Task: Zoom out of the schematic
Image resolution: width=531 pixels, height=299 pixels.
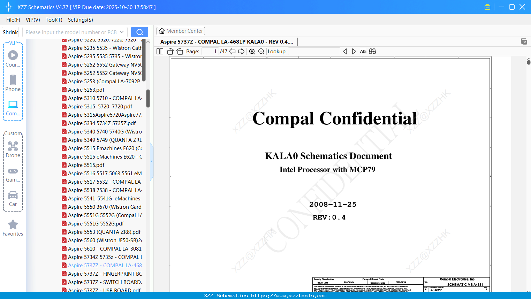Action: pos(261,52)
